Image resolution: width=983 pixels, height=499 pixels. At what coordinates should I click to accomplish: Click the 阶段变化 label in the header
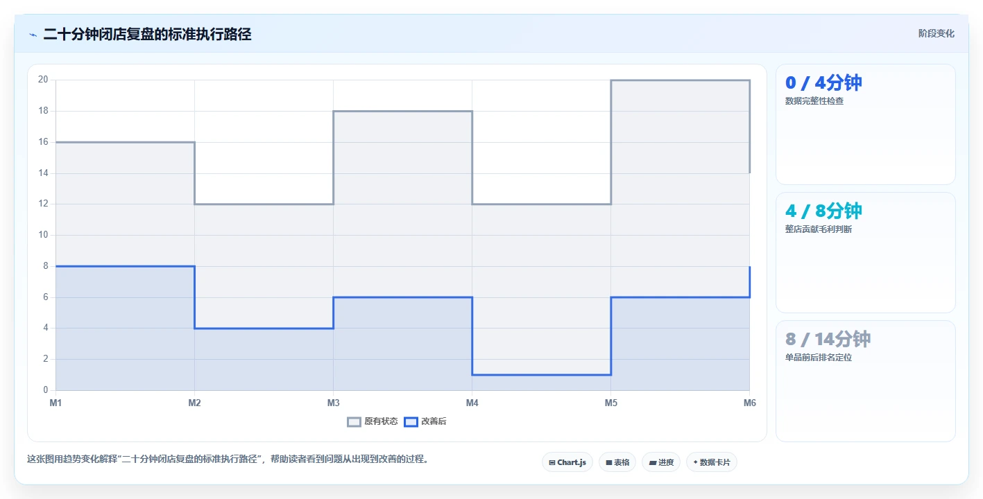[936, 34]
